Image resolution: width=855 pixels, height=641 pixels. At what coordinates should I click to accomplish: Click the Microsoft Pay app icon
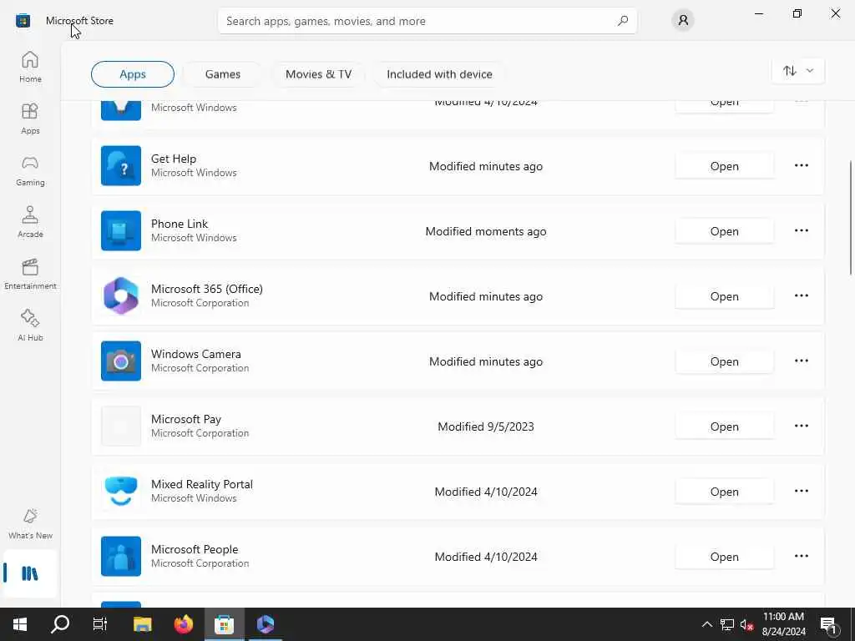click(x=121, y=426)
